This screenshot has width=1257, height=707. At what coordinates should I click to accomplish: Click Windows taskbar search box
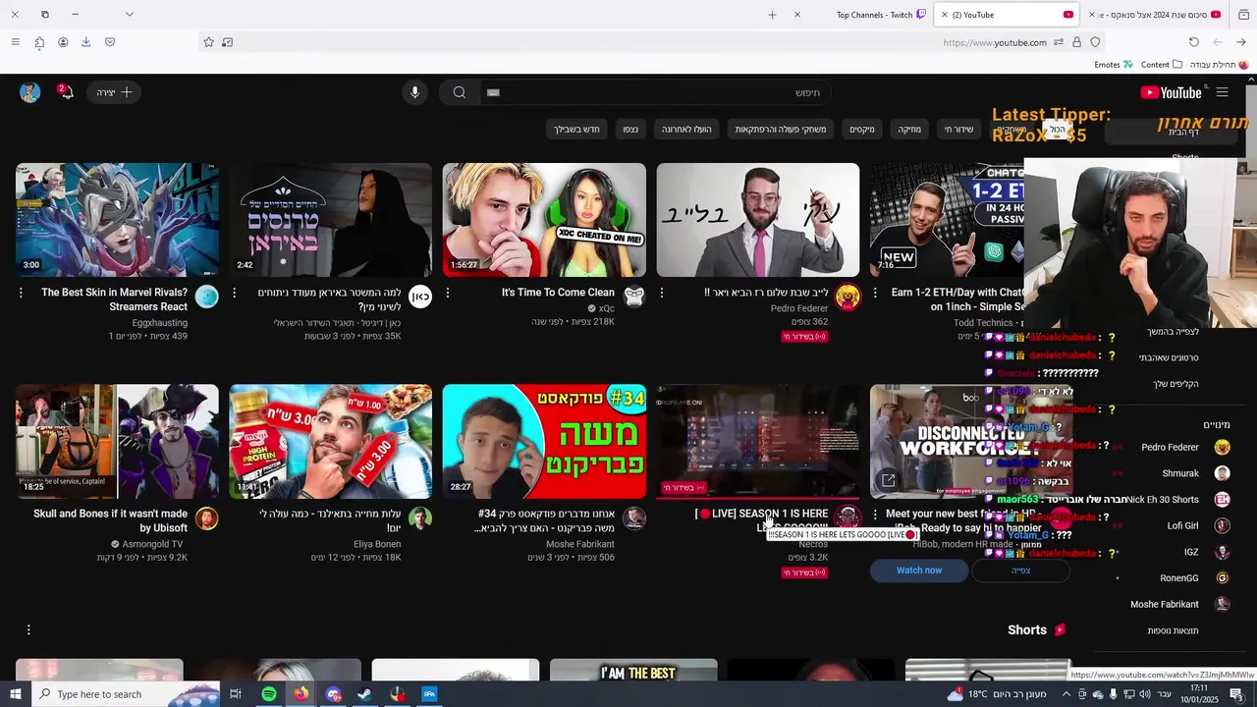point(127,694)
